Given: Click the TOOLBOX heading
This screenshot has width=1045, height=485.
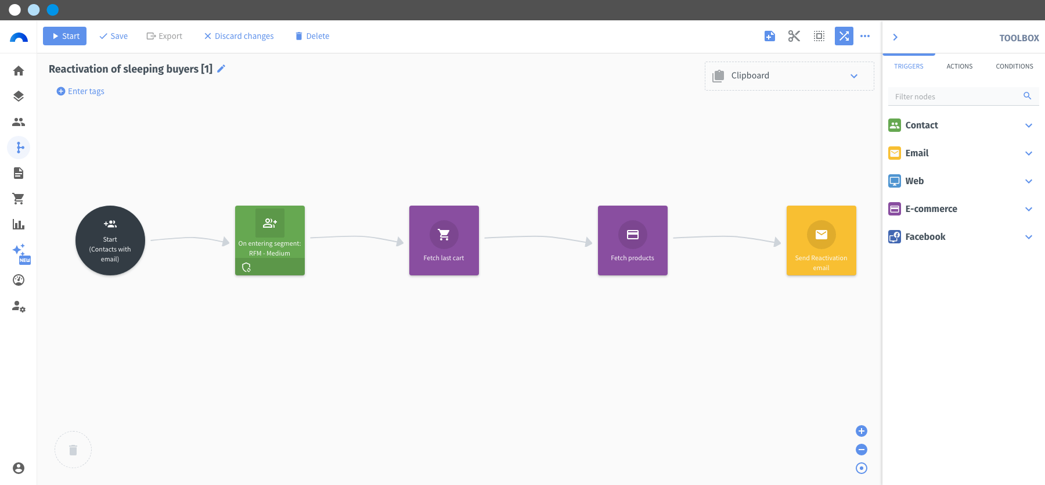Looking at the screenshot, I should tap(1019, 38).
